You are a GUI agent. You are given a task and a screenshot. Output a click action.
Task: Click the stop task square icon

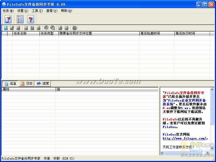coord(39,28)
